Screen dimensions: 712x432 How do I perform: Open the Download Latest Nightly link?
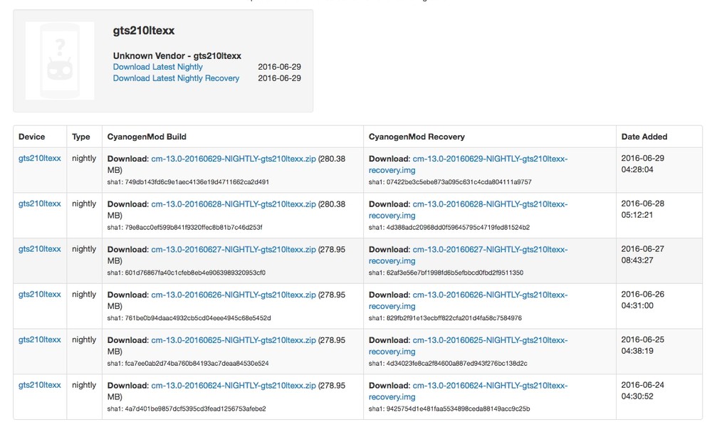(158, 67)
